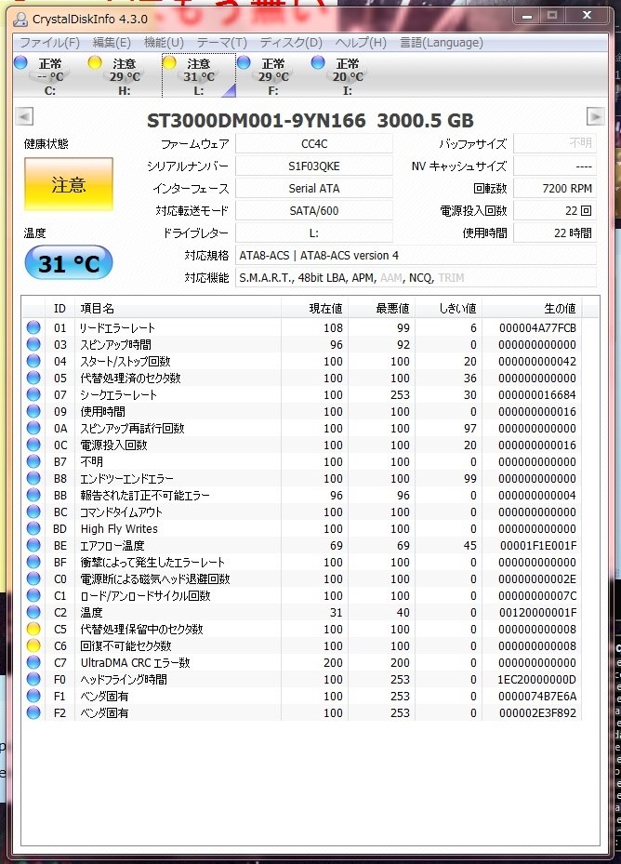Click the blue status icon for ID F2

tap(33, 712)
